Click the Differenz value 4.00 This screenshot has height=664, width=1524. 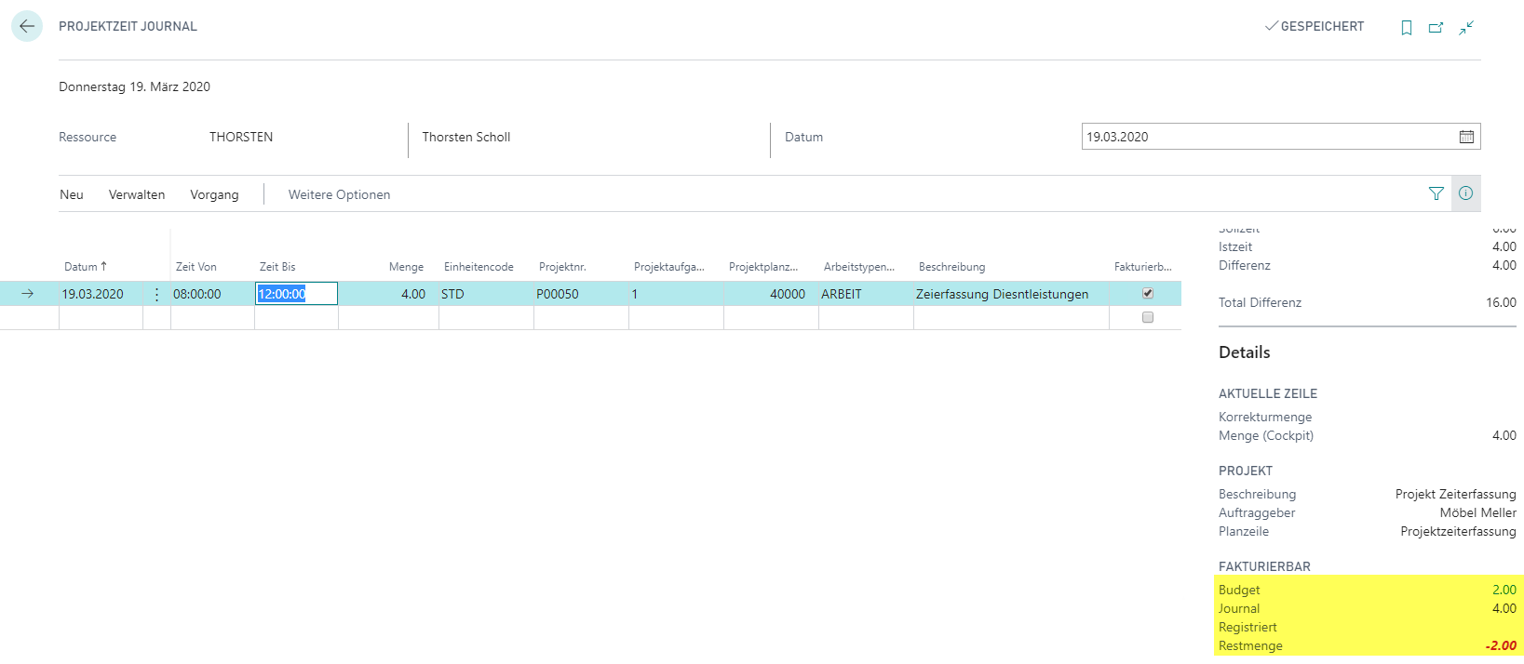1504,265
